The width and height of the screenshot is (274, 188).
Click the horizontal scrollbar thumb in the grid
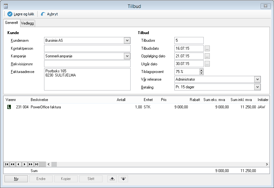(x=54, y=164)
